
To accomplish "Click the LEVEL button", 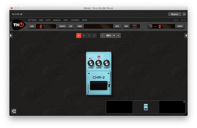I will [x=32, y=26].
